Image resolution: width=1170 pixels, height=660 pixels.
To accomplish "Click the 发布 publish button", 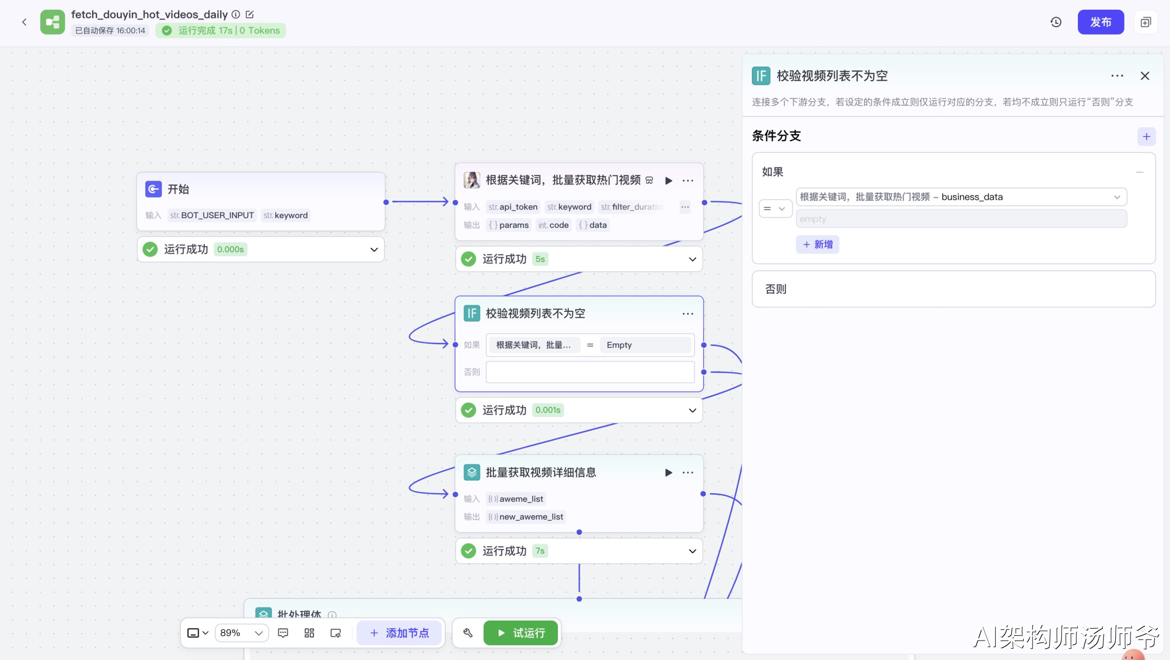I will coord(1101,22).
